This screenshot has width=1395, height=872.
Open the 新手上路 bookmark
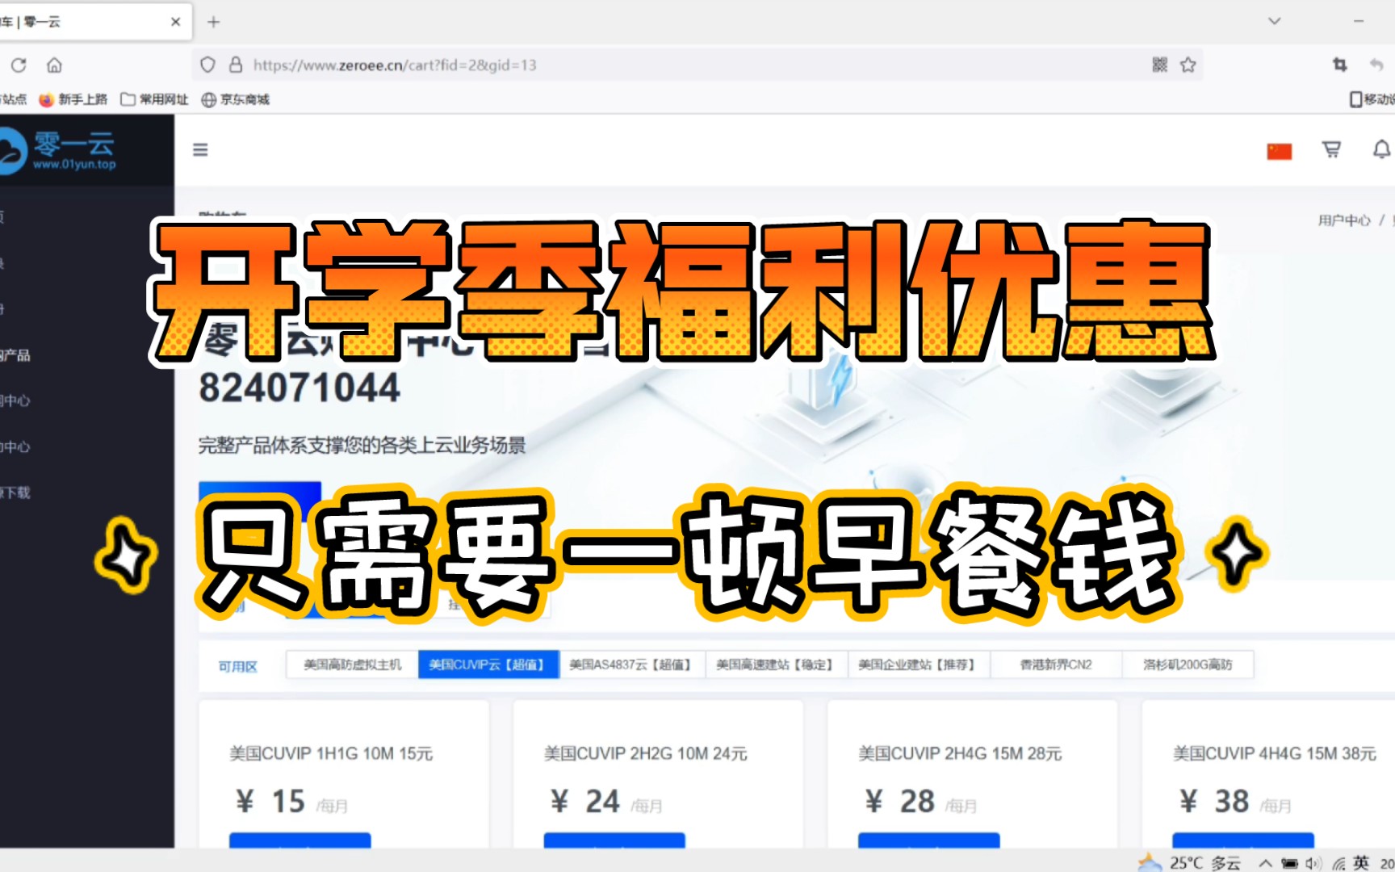coord(73,99)
